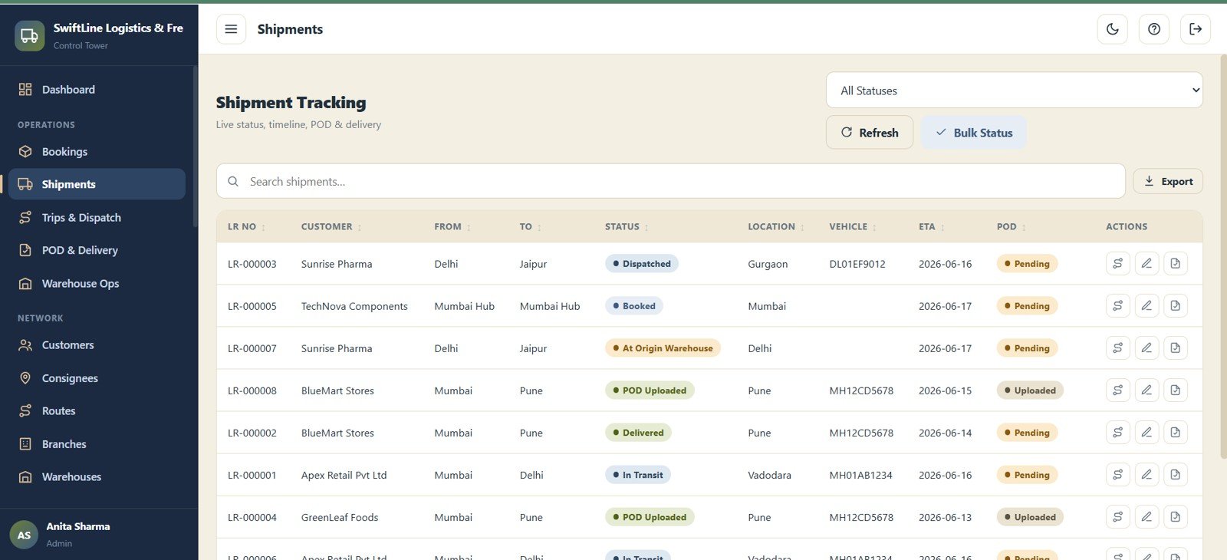This screenshot has height=560, width=1227.
Task: Open the help question mark icon
Action: coord(1154,29)
